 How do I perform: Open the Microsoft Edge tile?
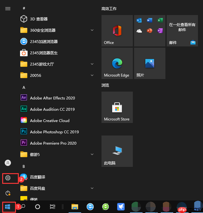pyautogui.click(x=117, y=63)
